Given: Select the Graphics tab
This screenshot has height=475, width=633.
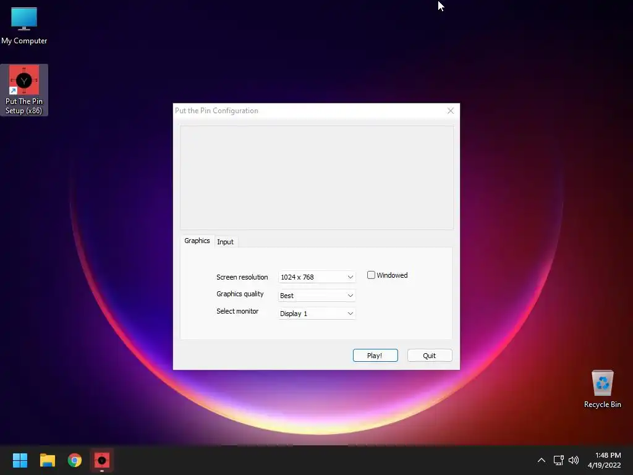Looking at the screenshot, I should point(197,241).
